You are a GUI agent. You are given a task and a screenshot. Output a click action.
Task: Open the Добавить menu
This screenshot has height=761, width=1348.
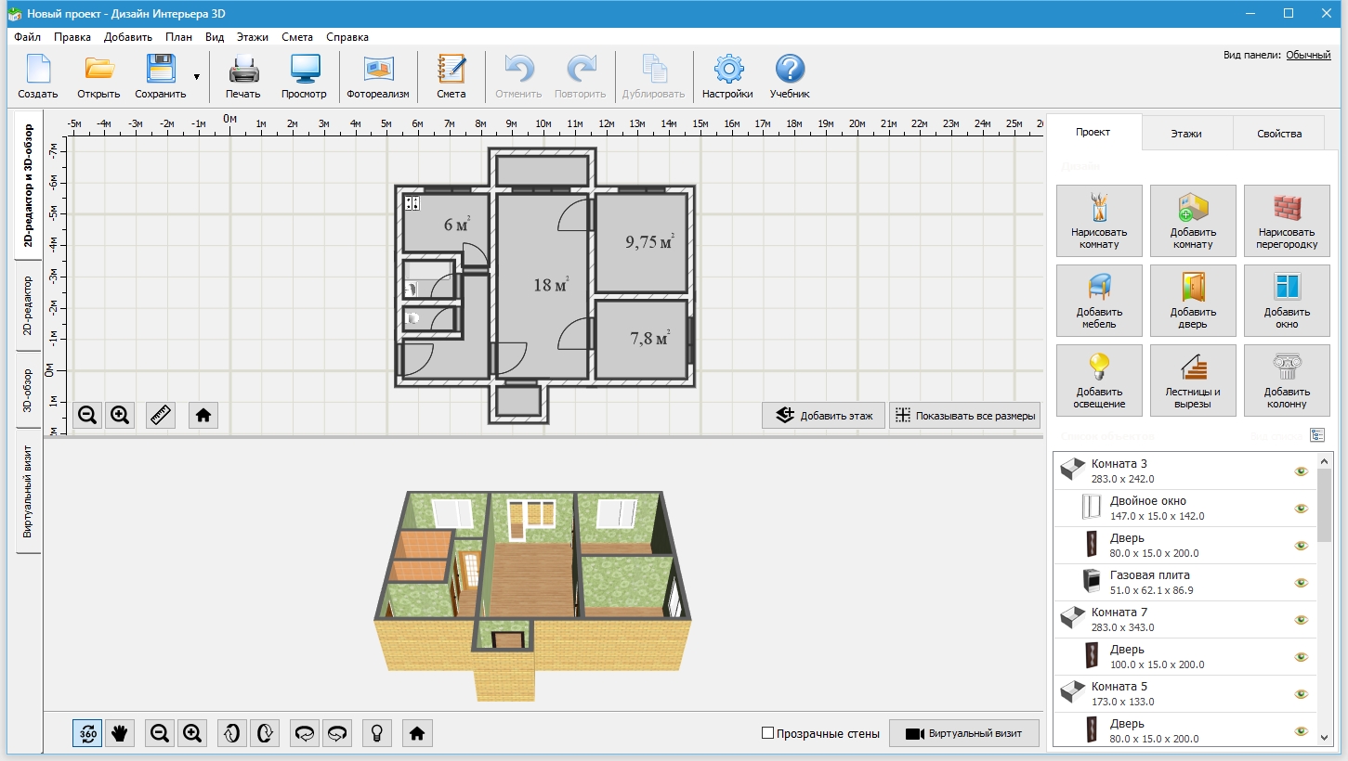click(x=128, y=37)
